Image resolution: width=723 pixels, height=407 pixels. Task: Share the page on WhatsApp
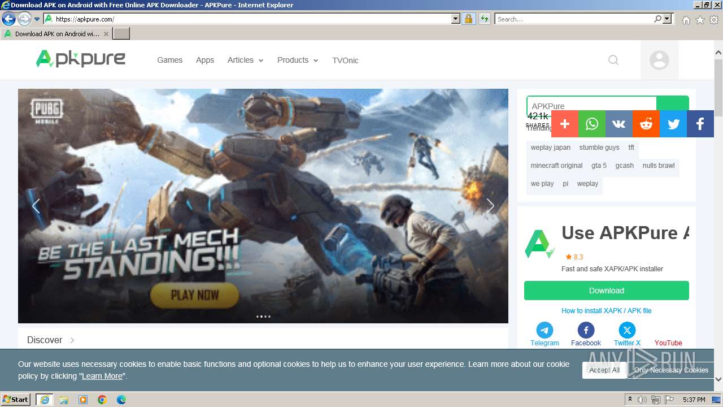pyautogui.click(x=592, y=124)
